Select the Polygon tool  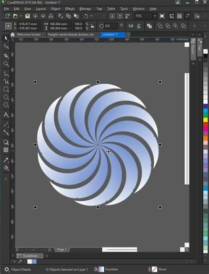[6, 105]
